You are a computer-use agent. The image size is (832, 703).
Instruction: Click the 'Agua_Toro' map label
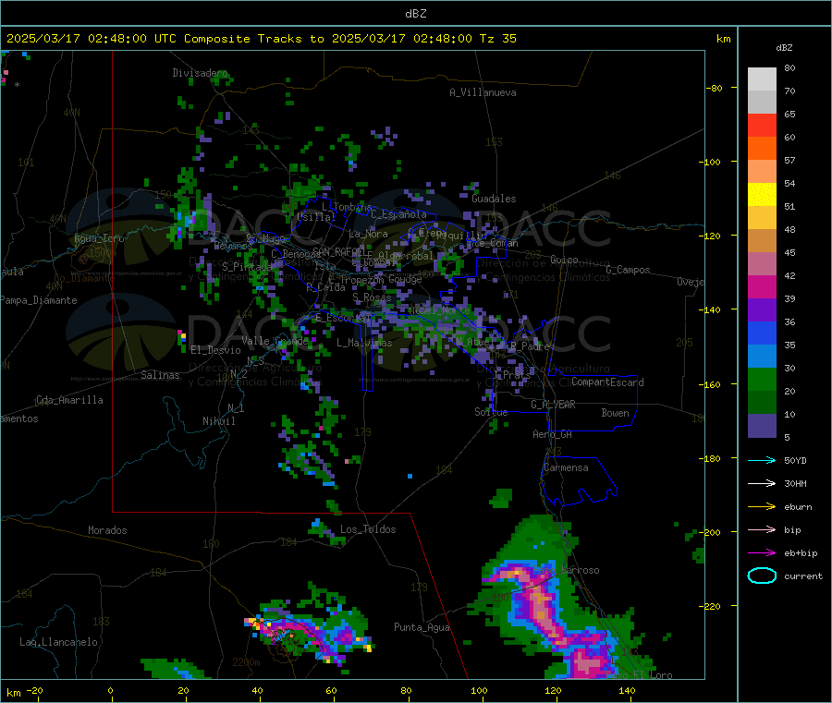point(99,238)
